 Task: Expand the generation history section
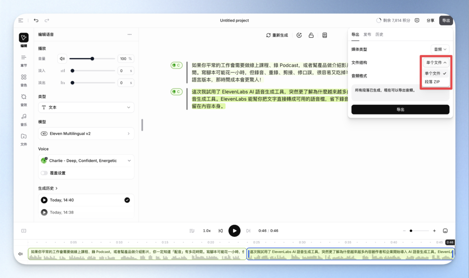pyautogui.click(x=48, y=188)
